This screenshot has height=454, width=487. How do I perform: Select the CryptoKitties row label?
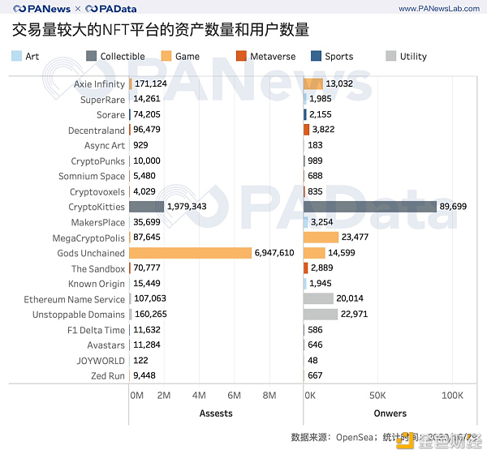tap(97, 207)
